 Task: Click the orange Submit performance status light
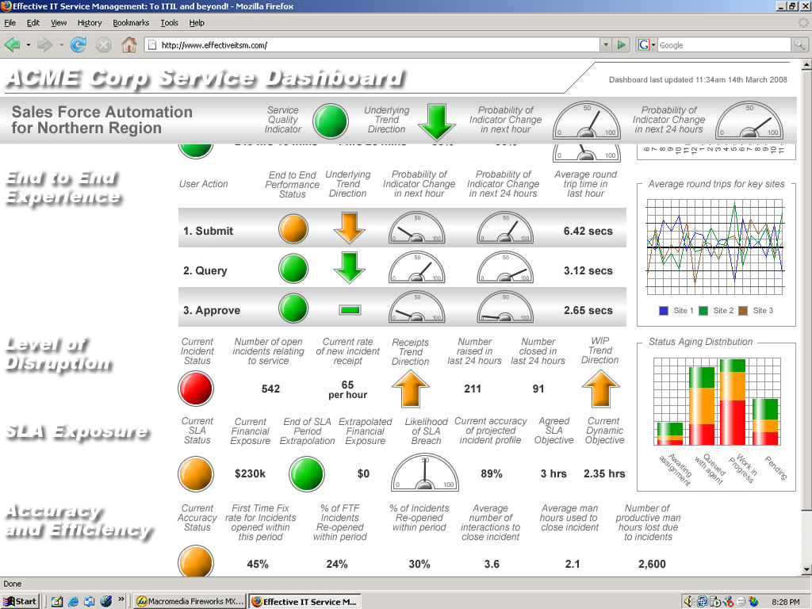tap(293, 230)
